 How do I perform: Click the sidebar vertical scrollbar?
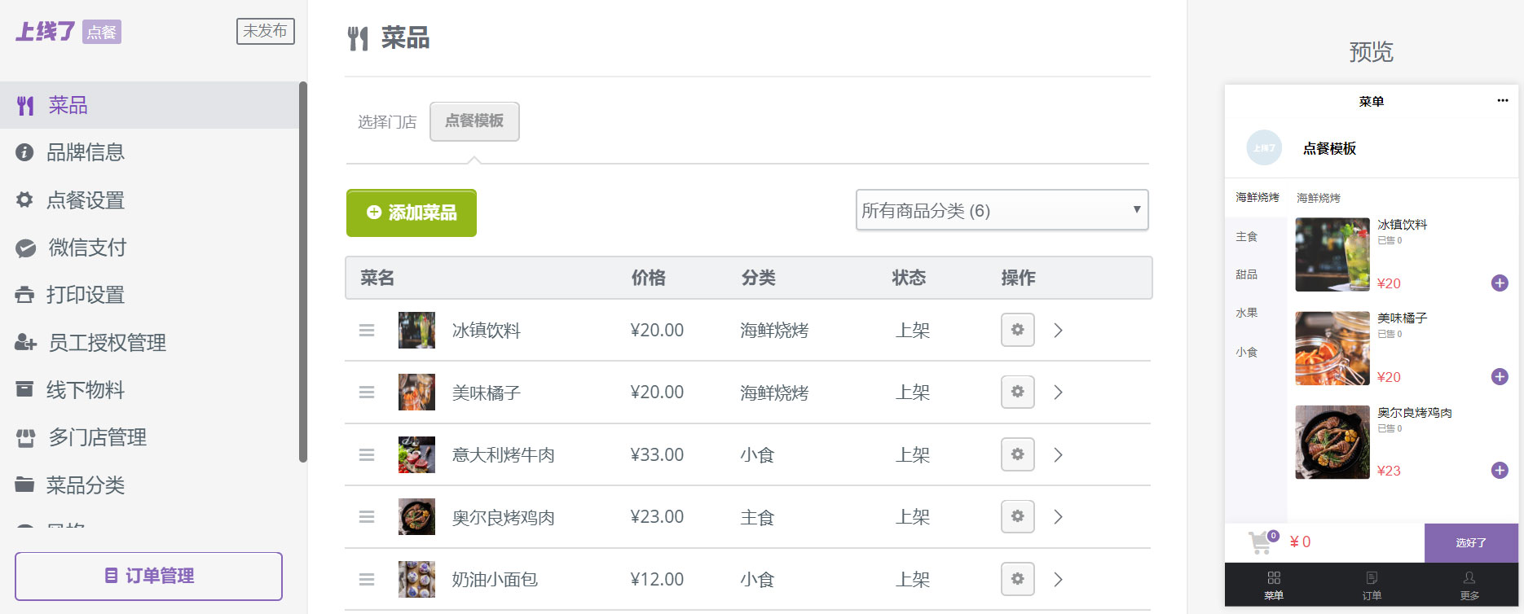[x=302, y=272]
